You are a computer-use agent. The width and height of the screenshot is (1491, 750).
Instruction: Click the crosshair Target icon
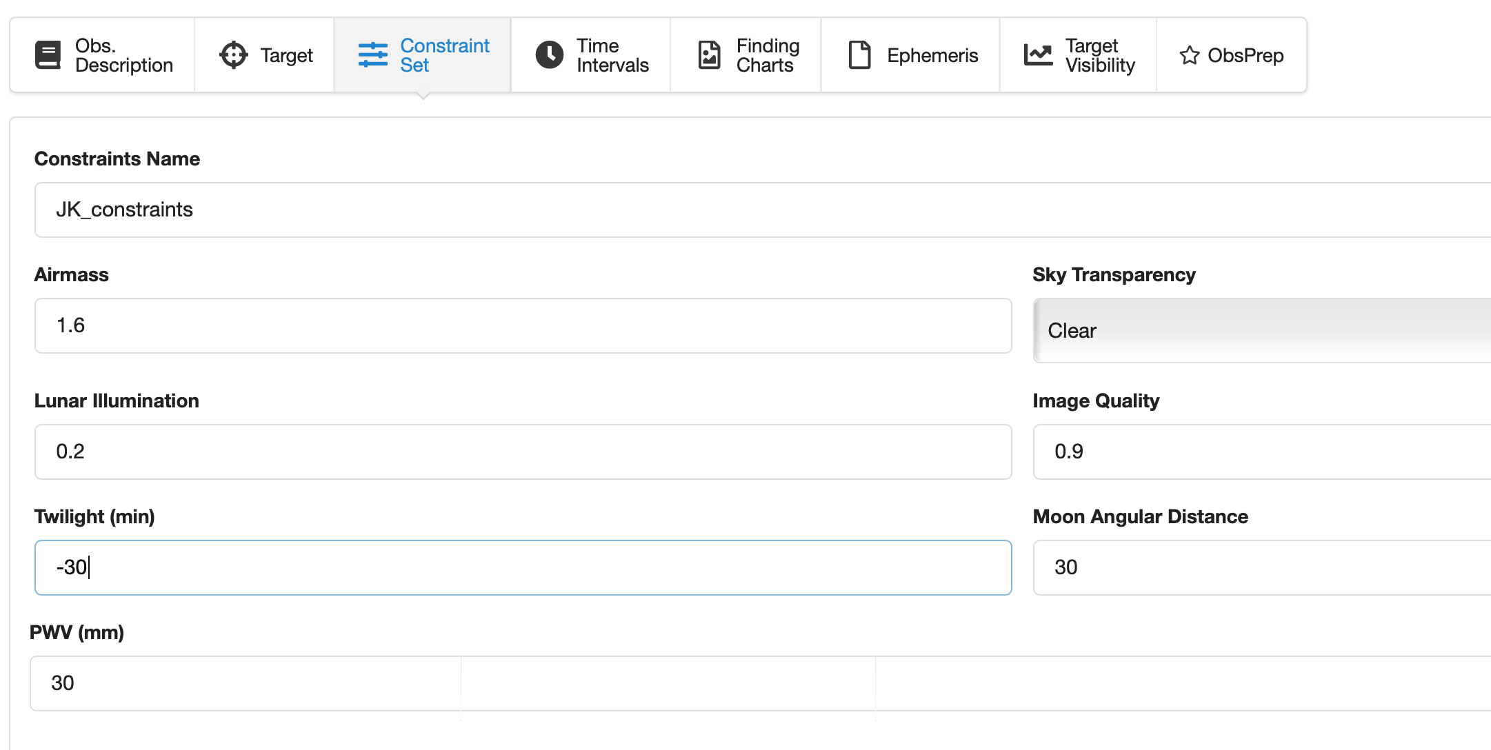[233, 55]
